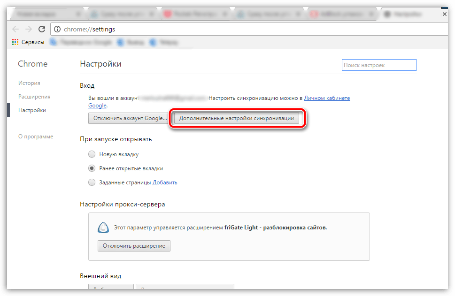The width and height of the screenshot is (455, 296).
Task: Click the Добавить link for startup pages
Action: click(165, 182)
